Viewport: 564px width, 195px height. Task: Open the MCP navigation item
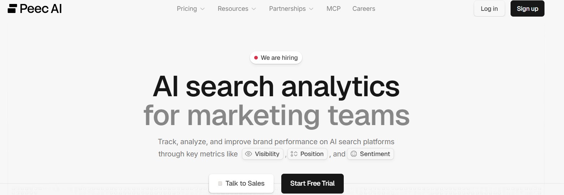coord(333,9)
